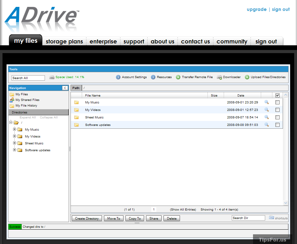Click the My Music folder icon in directory tree
The width and height of the screenshot is (297, 244).
point(20,130)
